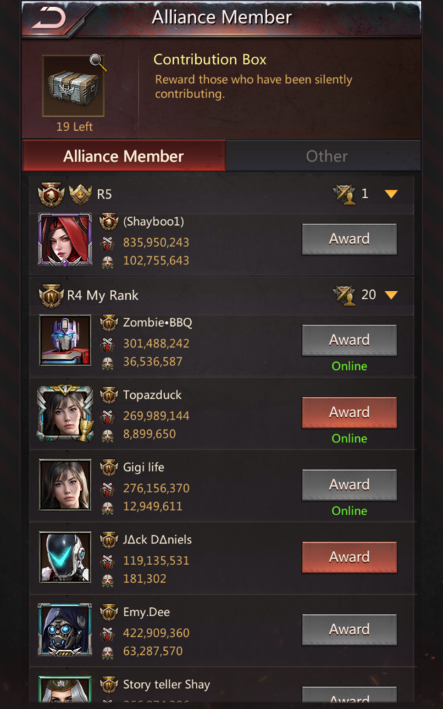This screenshot has height=709, width=443.
Task: Tap the back arrow icon
Action: click(49, 19)
